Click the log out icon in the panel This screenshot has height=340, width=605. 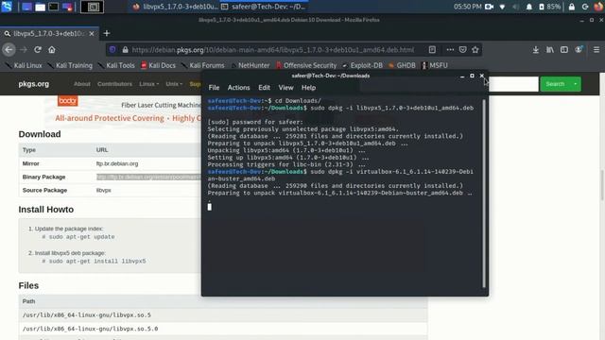[x=585, y=7]
